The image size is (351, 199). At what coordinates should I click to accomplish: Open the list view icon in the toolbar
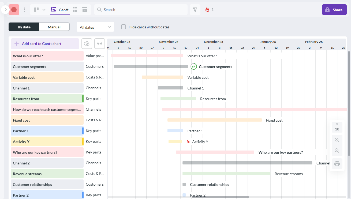tap(75, 10)
